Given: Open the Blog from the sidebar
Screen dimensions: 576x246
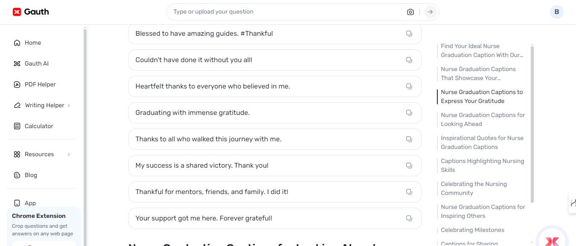Looking at the screenshot, I should point(30,175).
